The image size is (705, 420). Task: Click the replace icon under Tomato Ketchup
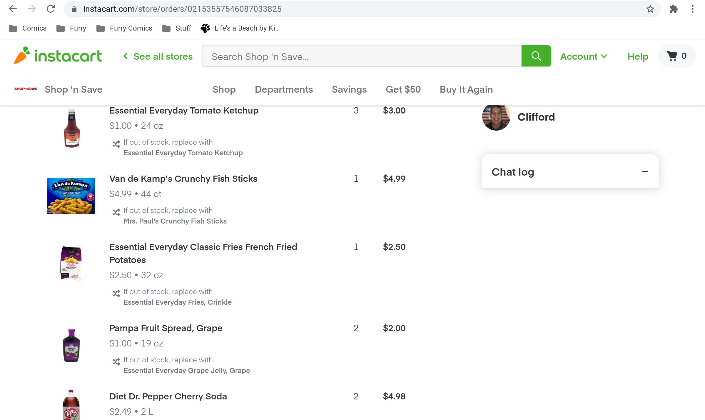coord(116,144)
